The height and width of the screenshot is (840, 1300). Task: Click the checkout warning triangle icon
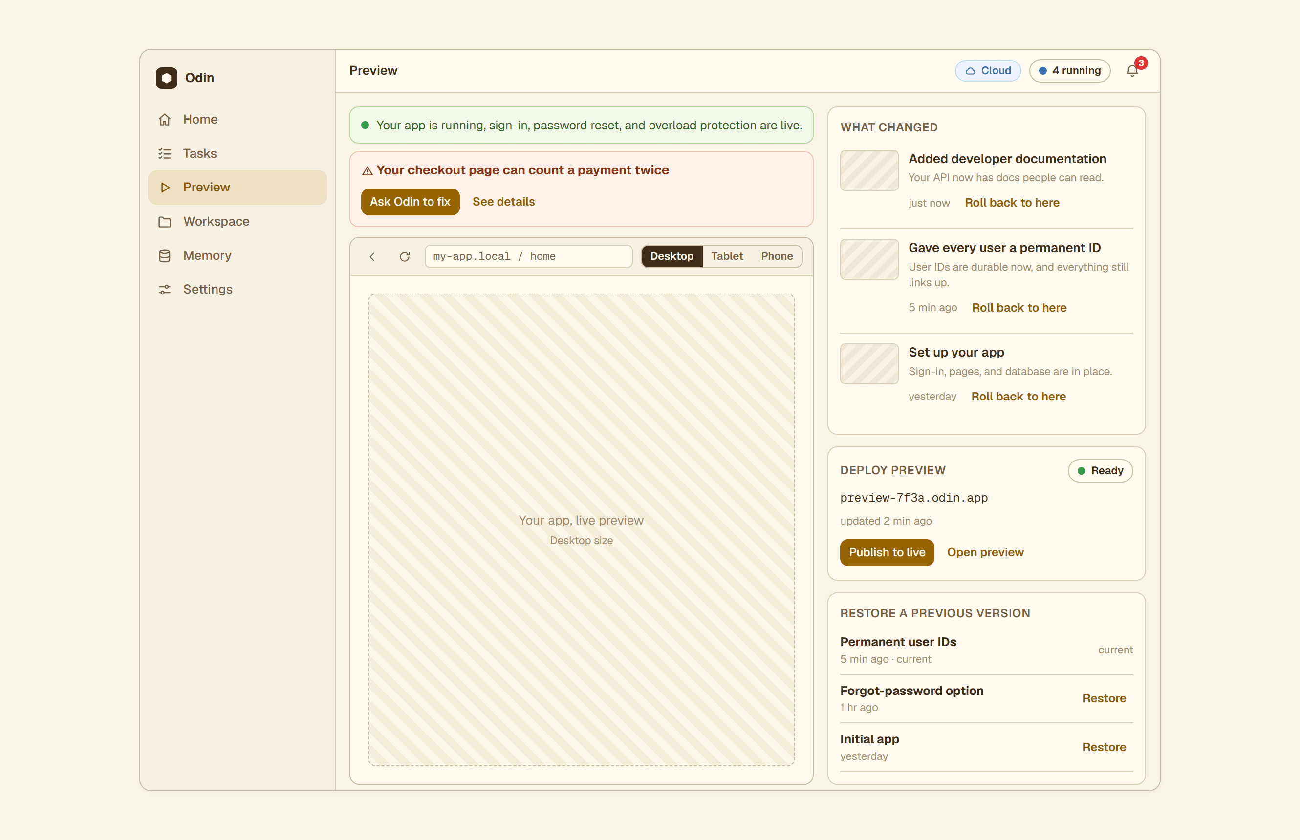pos(368,171)
